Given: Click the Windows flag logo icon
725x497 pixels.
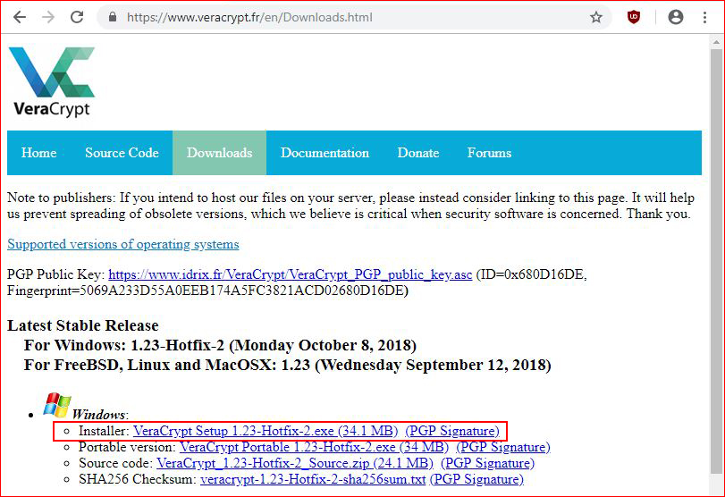Looking at the screenshot, I should [x=57, y=406].
